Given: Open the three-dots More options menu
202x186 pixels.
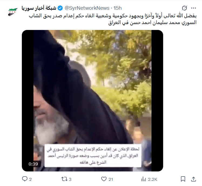Looking at the screenshot, I should point(194,8).
